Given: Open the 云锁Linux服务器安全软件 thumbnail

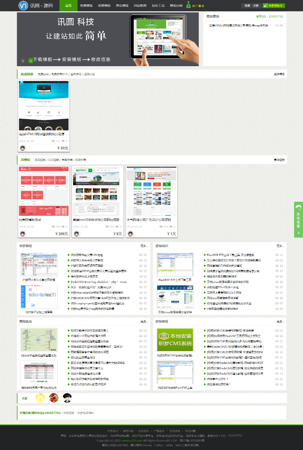Looking at the screenshot, I should coord(175,297).
